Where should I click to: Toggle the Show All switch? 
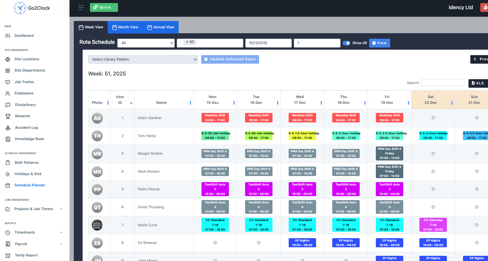click(x=346, y=43)
